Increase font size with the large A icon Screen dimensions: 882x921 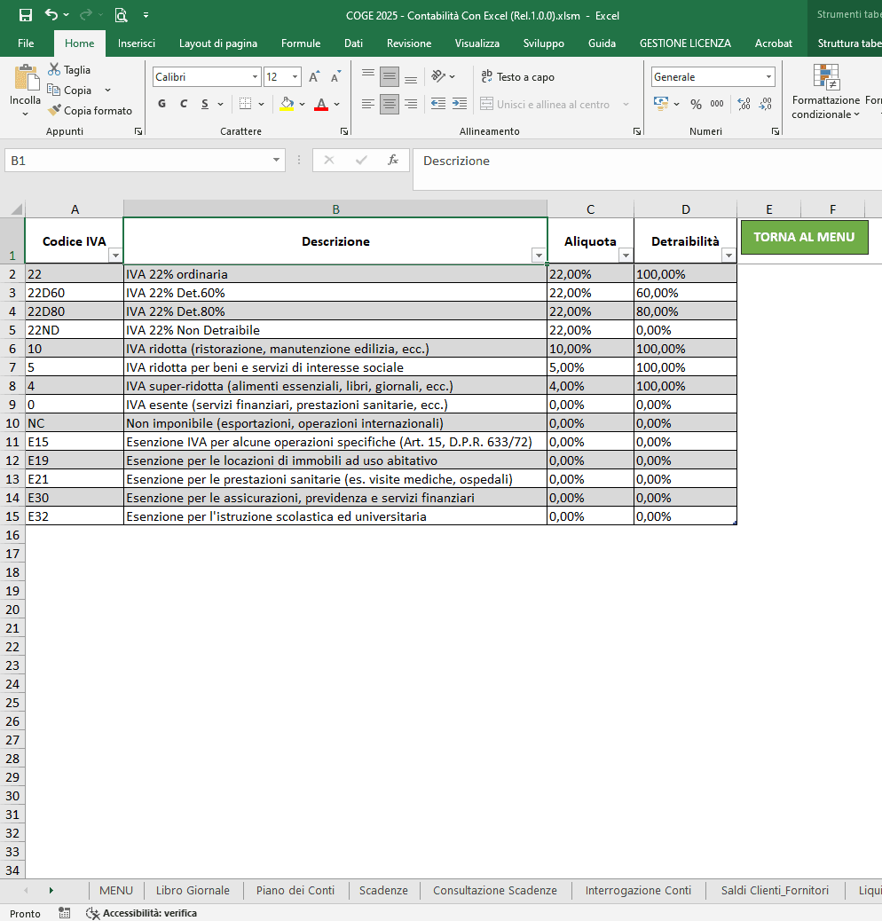coord(314,77)
